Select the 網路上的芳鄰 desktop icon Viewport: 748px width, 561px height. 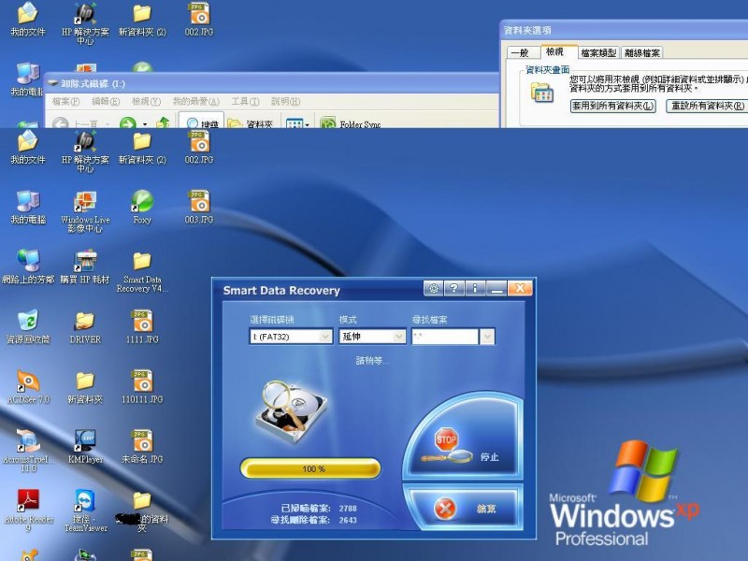click(x=28, y=267)
